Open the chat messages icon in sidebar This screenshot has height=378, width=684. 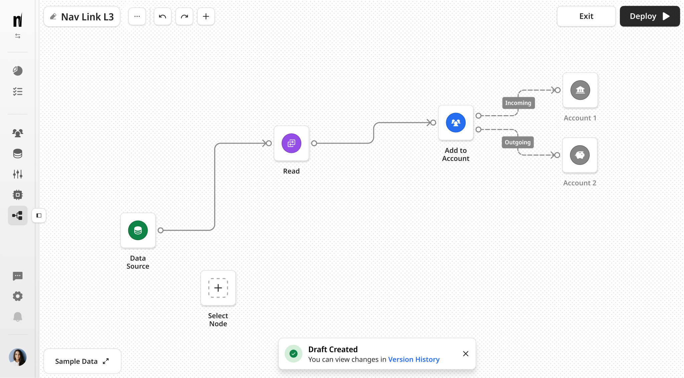pyautogui.click(x=18, y=276)
